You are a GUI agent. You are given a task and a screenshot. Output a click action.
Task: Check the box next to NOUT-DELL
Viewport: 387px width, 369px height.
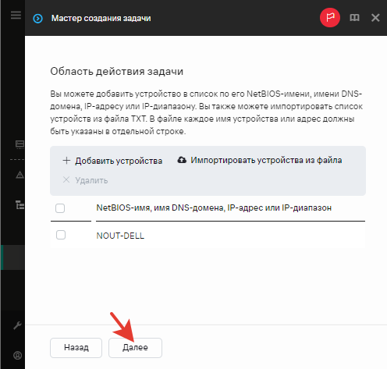(61, 235)
